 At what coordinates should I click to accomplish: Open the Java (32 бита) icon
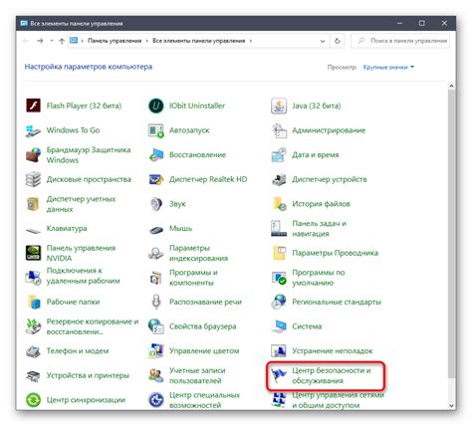coord(279,106)
